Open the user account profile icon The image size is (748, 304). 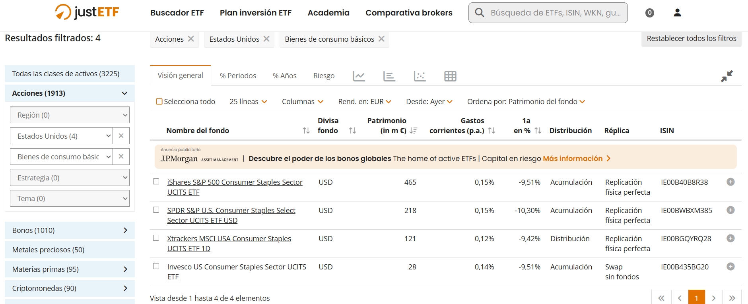677,13
